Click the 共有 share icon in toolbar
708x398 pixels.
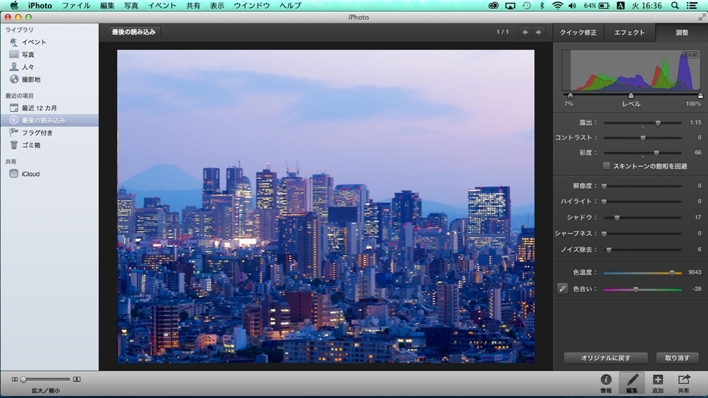(x=683, y=380)
